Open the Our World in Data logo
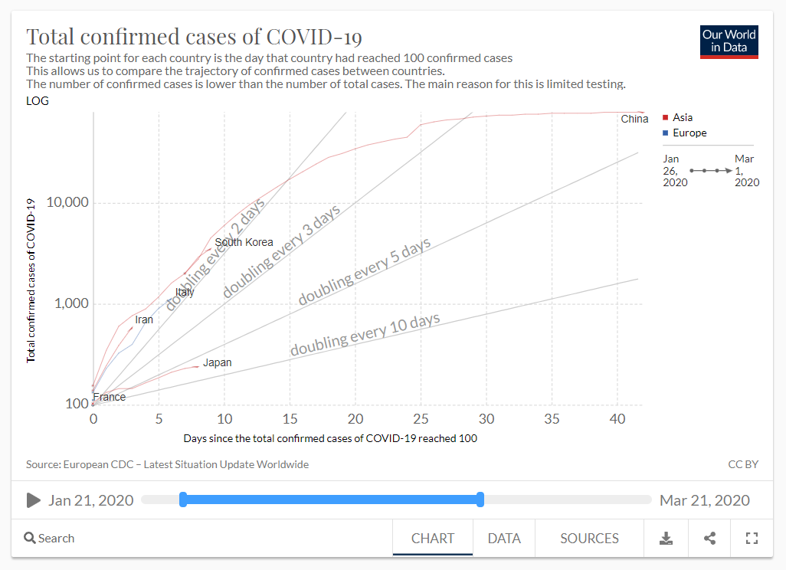Viewport: 786px width, 570px height. (x=729, y=41)
